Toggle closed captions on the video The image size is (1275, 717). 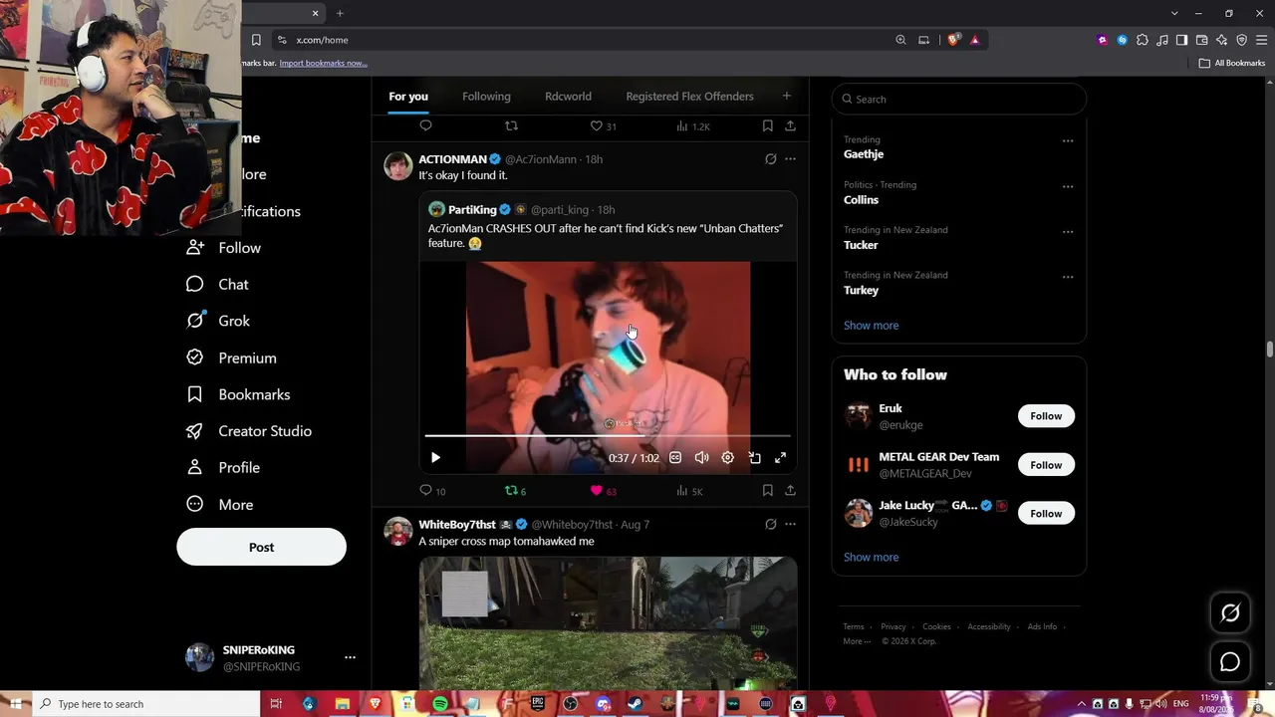tap(675, 458)
